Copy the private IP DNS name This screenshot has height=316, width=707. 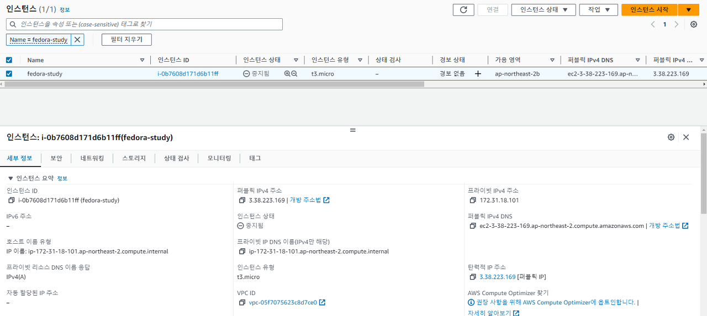tap(242, 251)
